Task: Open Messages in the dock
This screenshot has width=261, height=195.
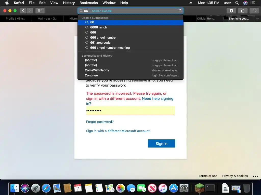Action: (x=131, y=188)
